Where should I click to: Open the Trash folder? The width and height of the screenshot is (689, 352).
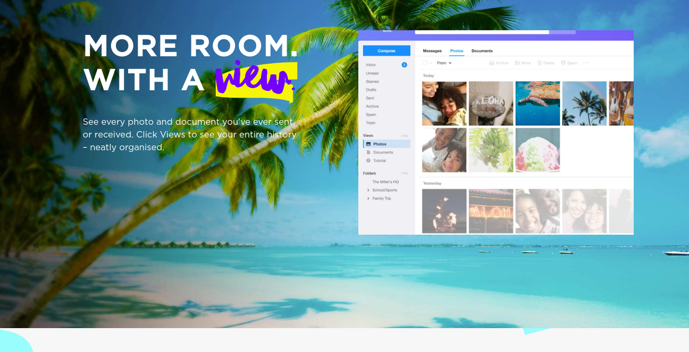[371, 123]
